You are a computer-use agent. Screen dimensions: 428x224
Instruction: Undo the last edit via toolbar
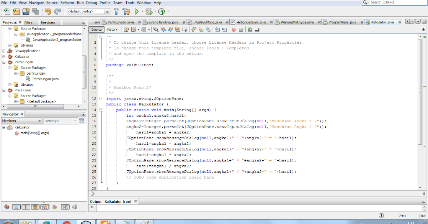click(x=48, y=11)
